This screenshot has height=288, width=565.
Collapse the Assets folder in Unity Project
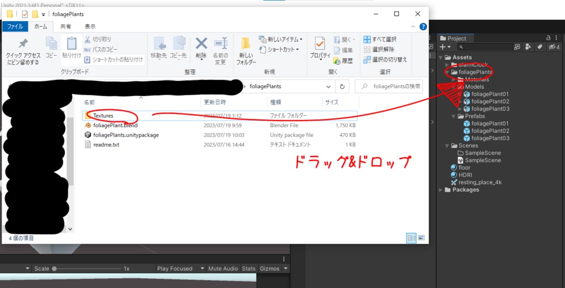coord(441,57)
